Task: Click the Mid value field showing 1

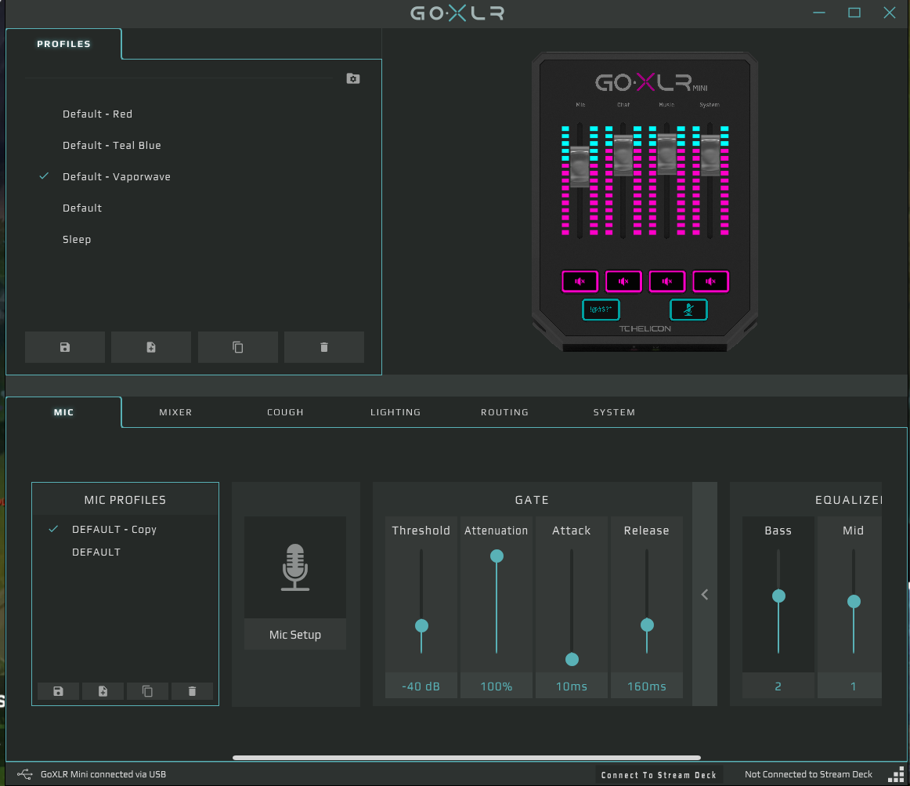Action: (x=850, y=686)
